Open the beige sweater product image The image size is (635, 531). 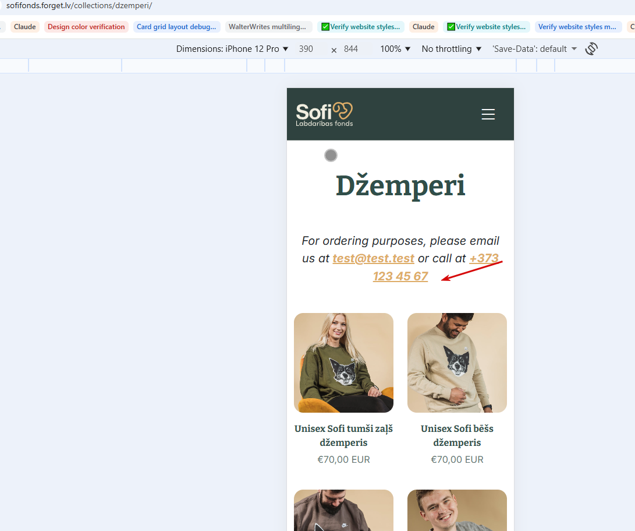[x=457, y=363]
